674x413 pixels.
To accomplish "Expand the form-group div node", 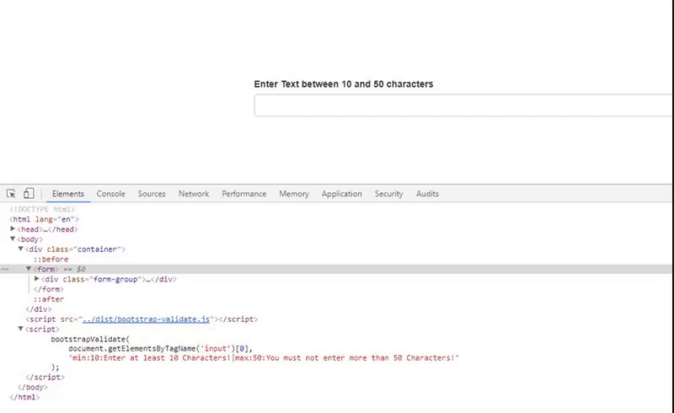I will click(37, 279).
